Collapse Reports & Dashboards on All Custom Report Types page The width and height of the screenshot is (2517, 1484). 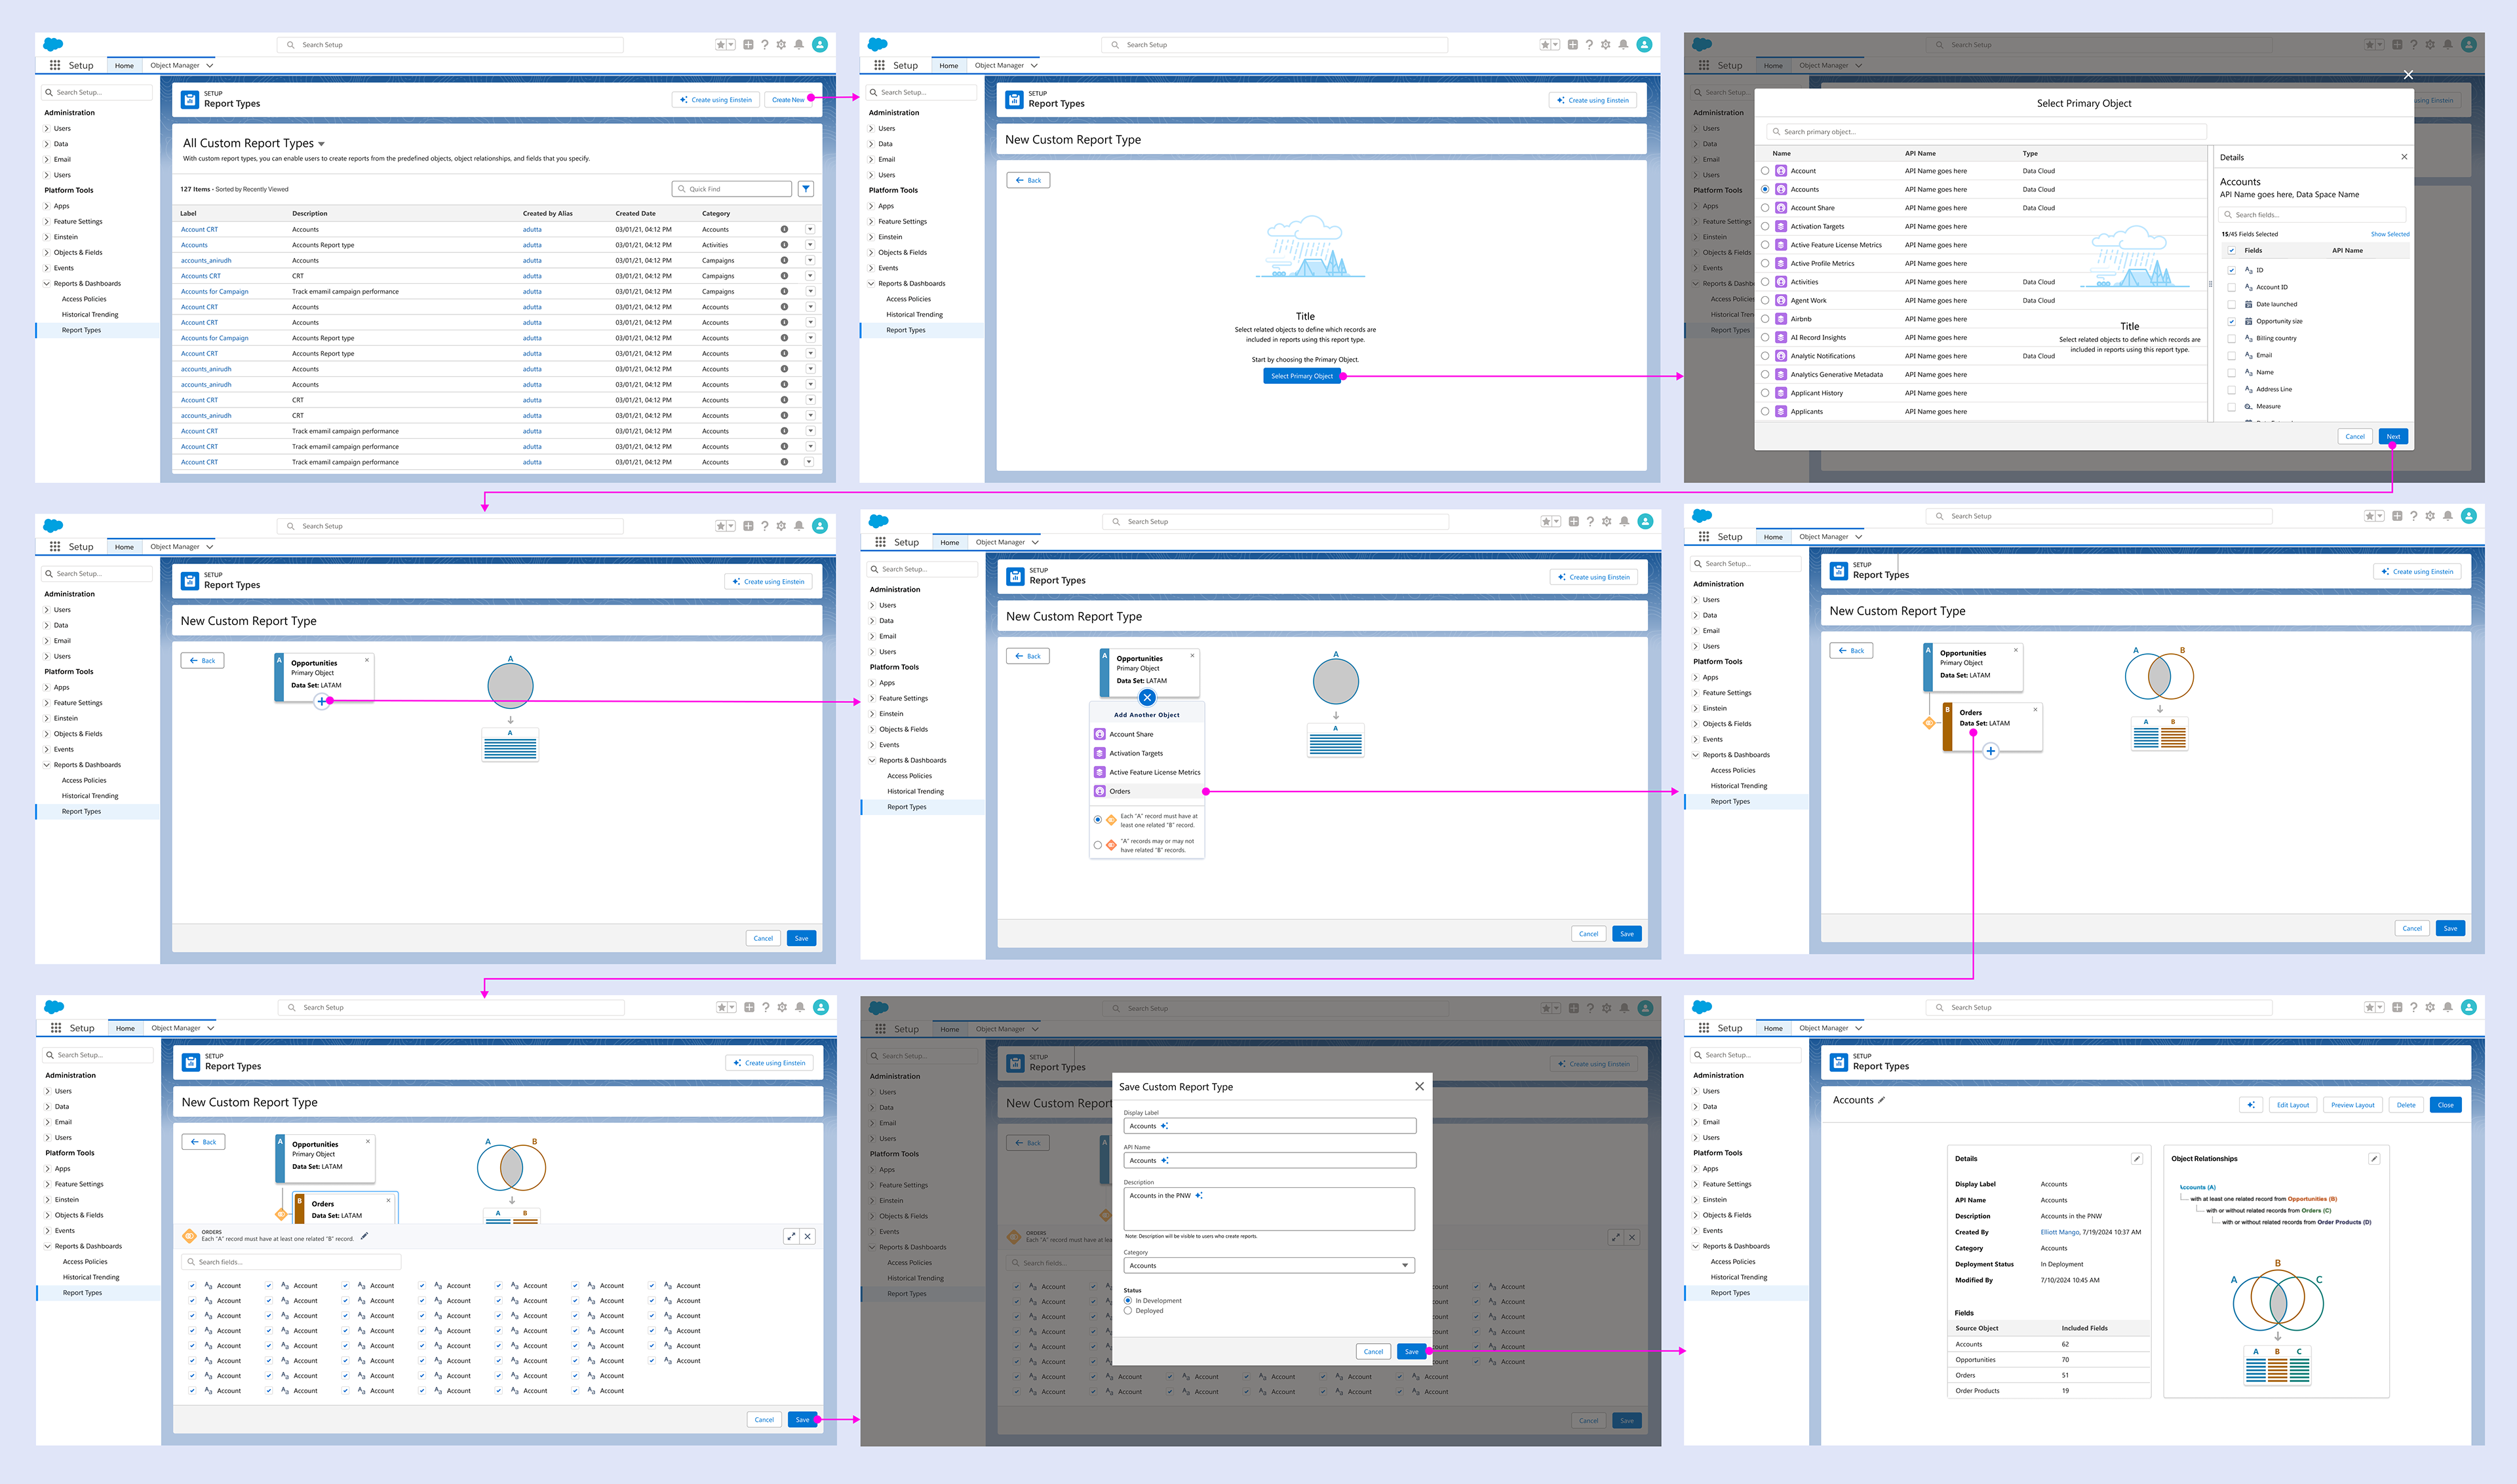(x=47, y=284)
